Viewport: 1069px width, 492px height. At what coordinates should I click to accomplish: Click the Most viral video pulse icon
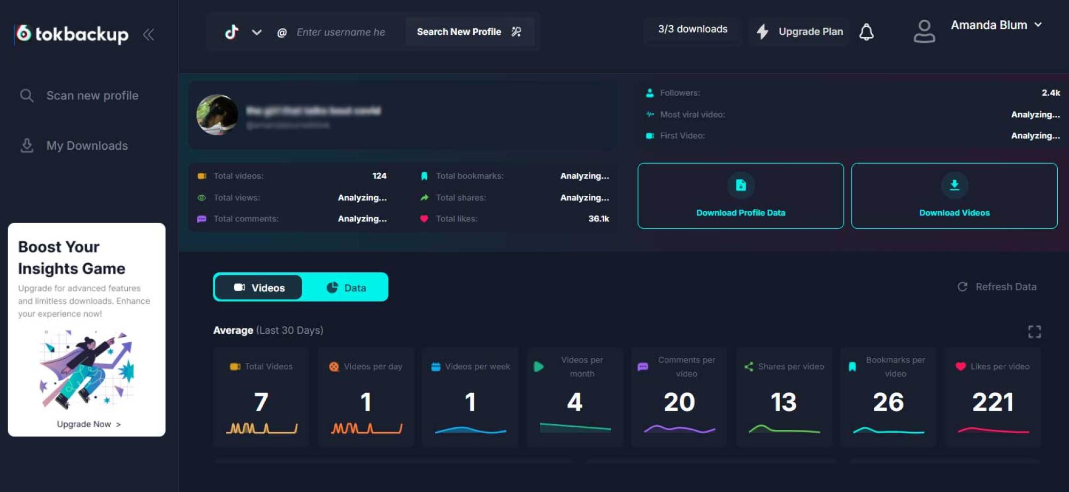[x=650, y=114]
